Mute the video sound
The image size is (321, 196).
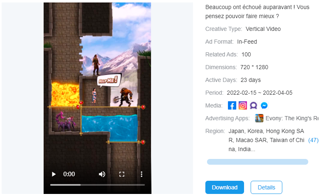(x=102, y=174)
